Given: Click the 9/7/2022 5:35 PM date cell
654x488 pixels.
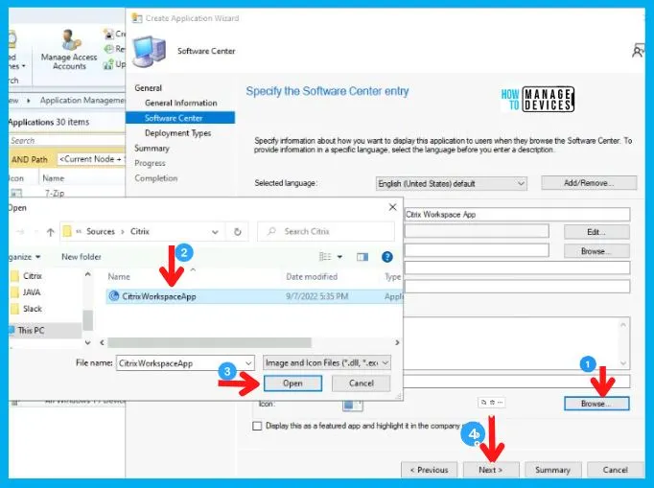Looking at the screenshot, I should pos(317,296).
